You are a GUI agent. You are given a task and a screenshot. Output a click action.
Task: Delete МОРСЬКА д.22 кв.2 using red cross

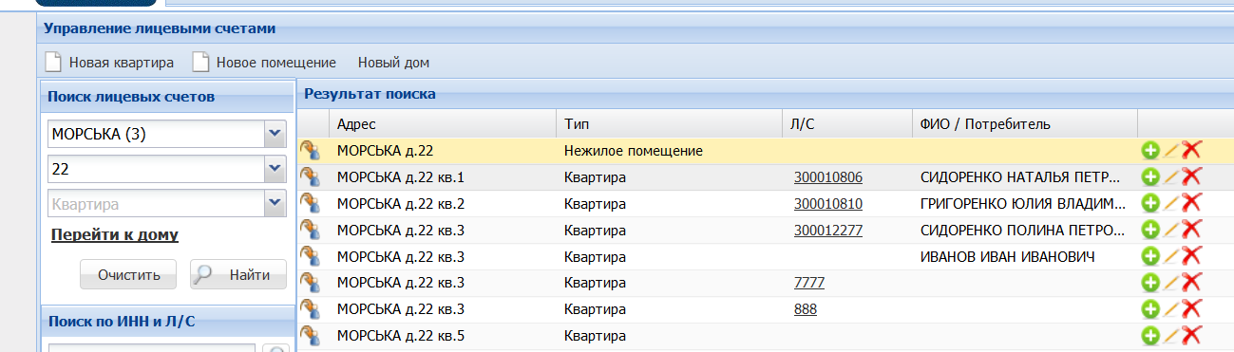[1191, 203]
